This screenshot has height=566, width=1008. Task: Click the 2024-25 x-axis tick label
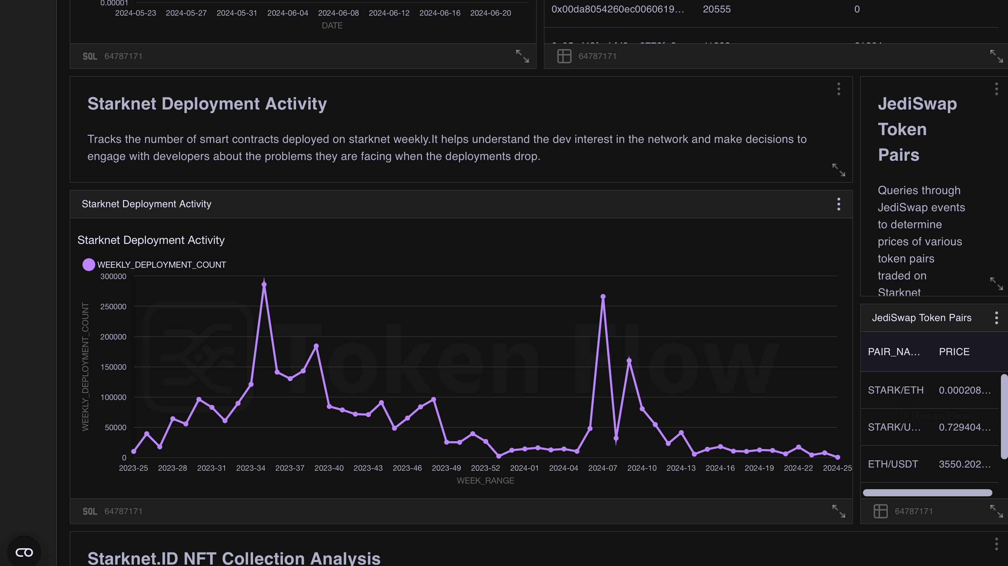click(837, 468)
